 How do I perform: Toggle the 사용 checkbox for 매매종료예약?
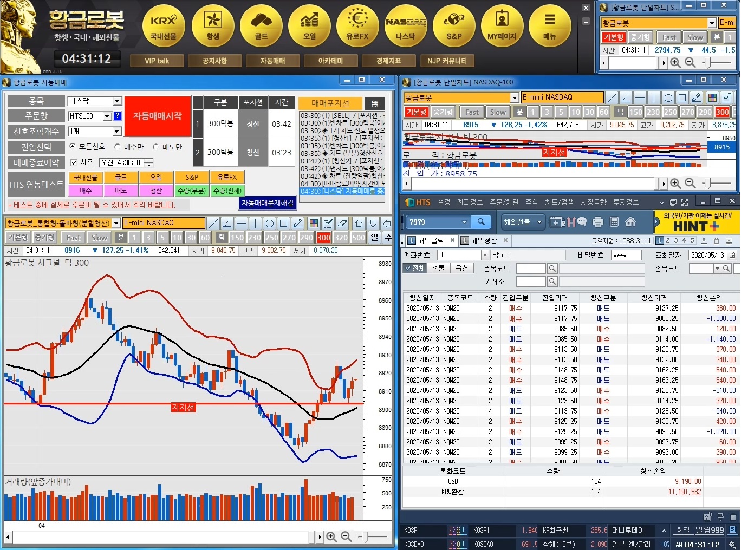[74, 162]
